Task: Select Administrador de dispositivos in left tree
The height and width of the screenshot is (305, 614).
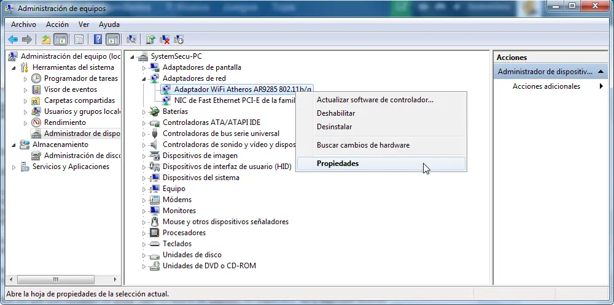Action: click(82, 134)
